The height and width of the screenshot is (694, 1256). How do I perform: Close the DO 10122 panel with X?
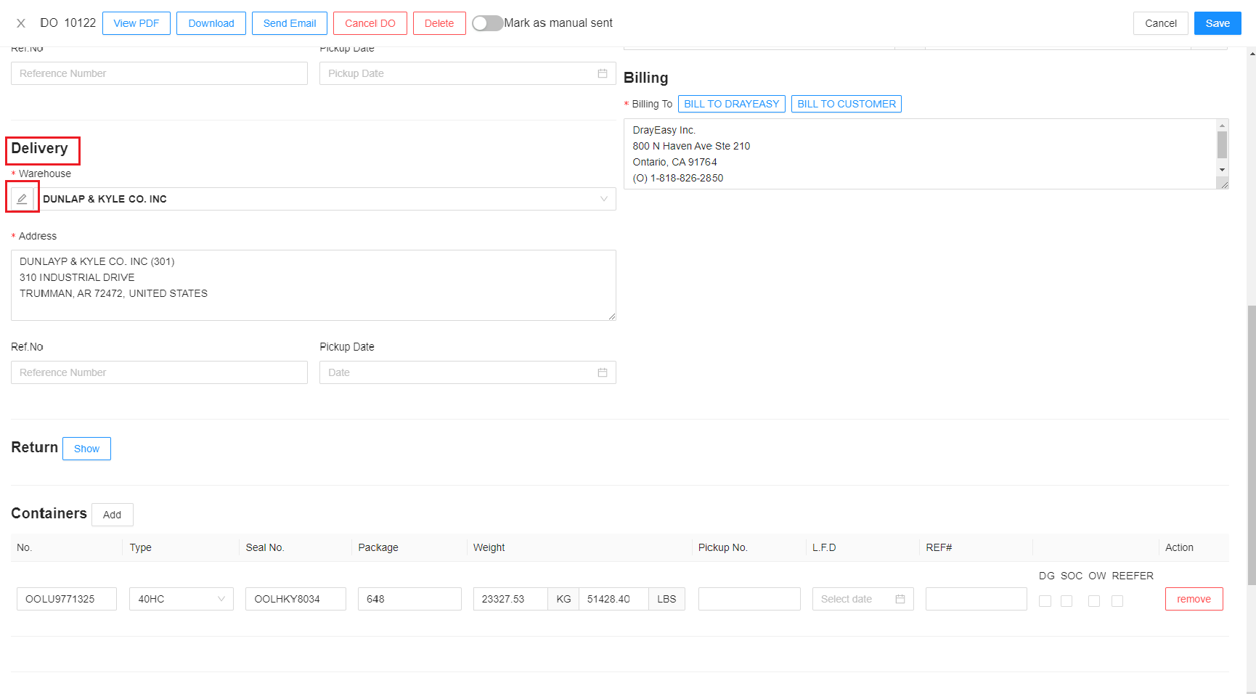pos(21,23)
